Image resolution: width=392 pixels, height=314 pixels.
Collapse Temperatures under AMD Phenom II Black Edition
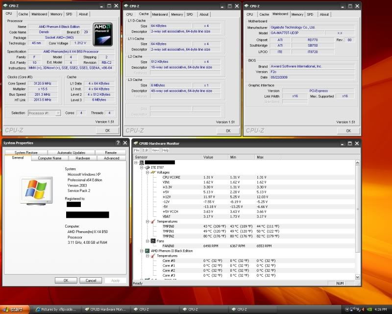147,256
